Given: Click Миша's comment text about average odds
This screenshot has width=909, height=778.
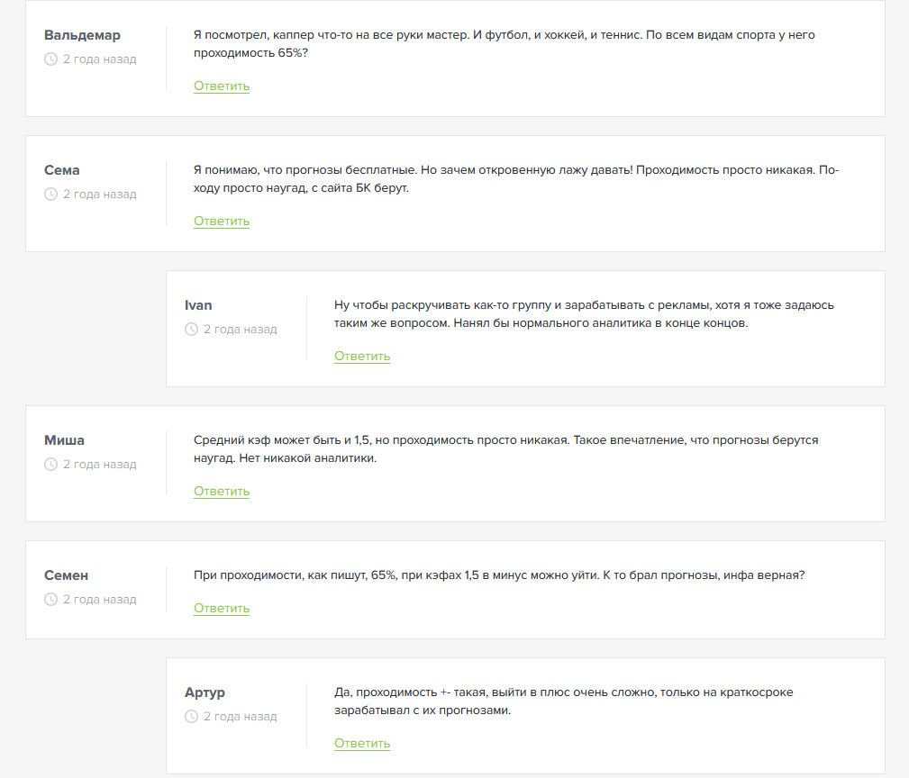Looking at the screenshot, I should tap(505, 449).
